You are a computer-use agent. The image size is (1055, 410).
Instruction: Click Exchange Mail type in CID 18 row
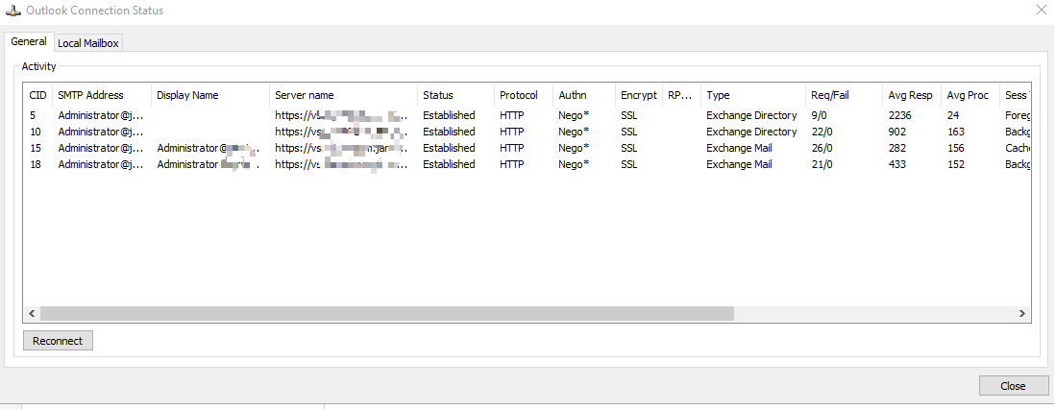click(x=740, y=164)
